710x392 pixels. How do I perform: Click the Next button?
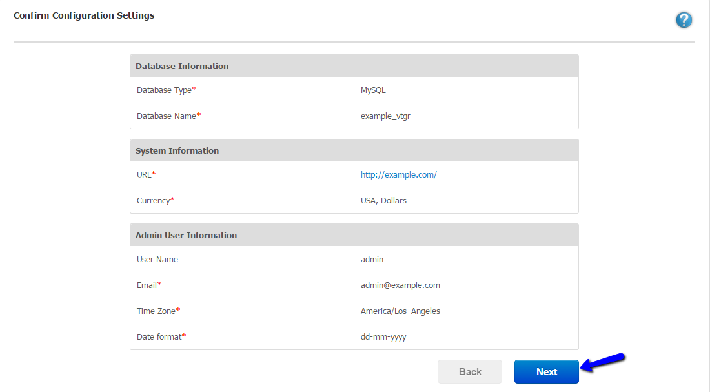point(547,371)
